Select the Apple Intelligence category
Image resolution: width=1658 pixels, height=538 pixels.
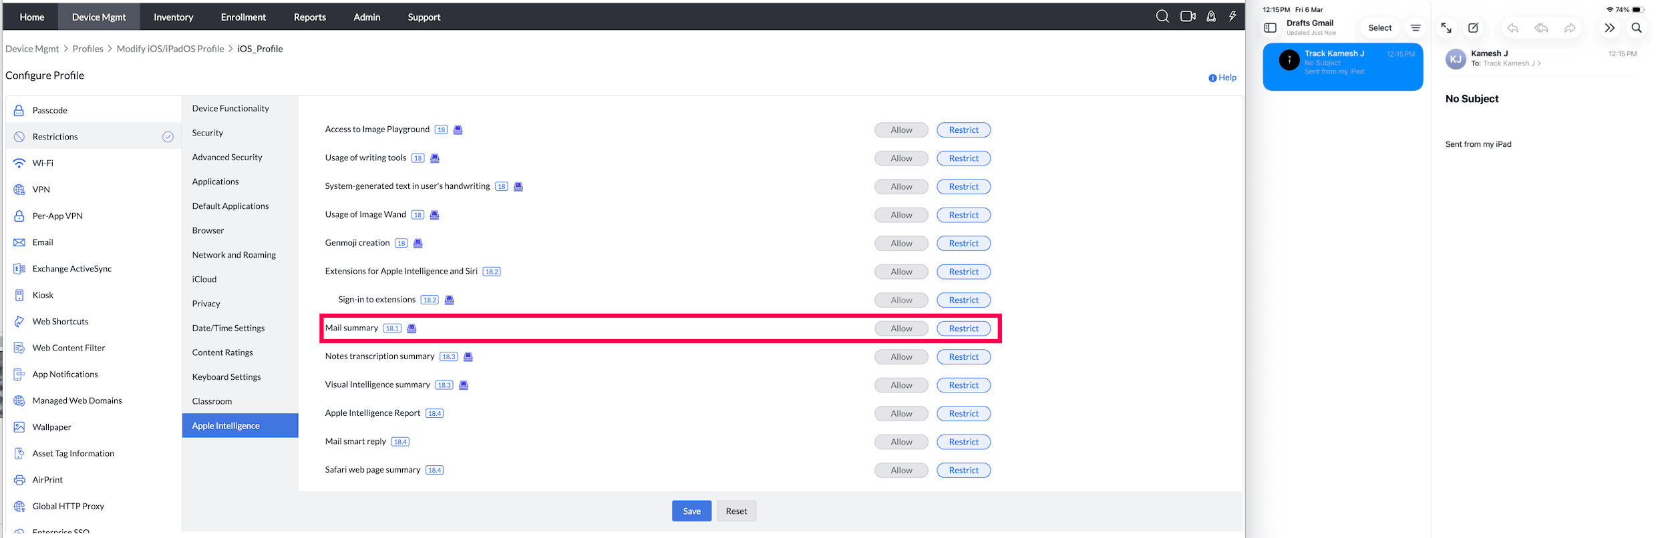pyautogui.click(x=240, y=426)
